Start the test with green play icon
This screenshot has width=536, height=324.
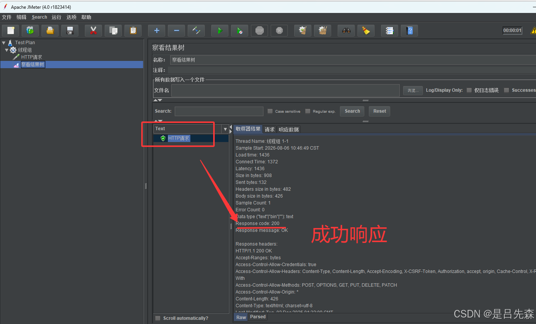[x=220, y=30]
